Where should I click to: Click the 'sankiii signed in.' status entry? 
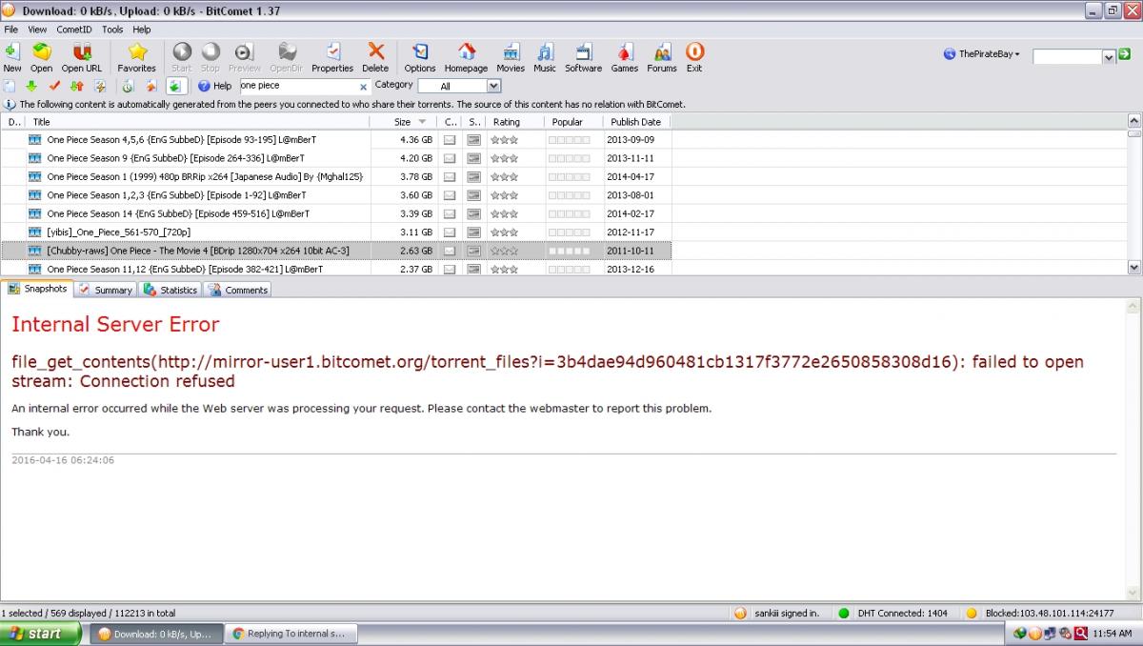coord(777,614)
